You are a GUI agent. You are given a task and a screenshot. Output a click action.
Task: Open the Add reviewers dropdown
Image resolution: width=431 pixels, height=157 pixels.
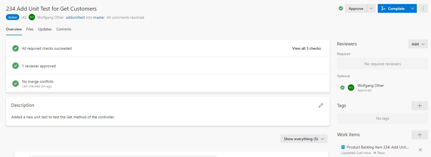(418, 44)
